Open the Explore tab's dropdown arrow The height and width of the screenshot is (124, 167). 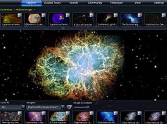pos(31,5)
